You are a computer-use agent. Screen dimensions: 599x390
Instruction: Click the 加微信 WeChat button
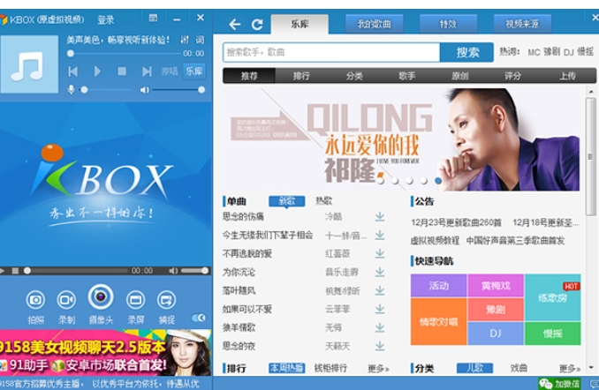559,384
